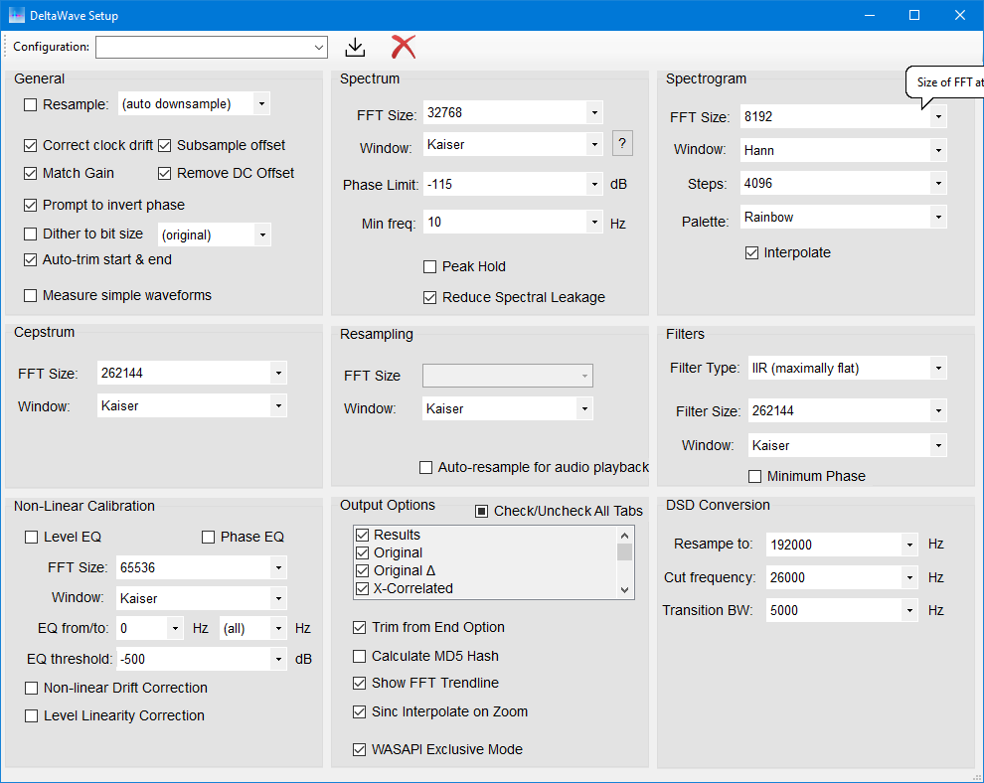
Task: Expand the Spectrum FFT Size dropdown
Action: 593,113
